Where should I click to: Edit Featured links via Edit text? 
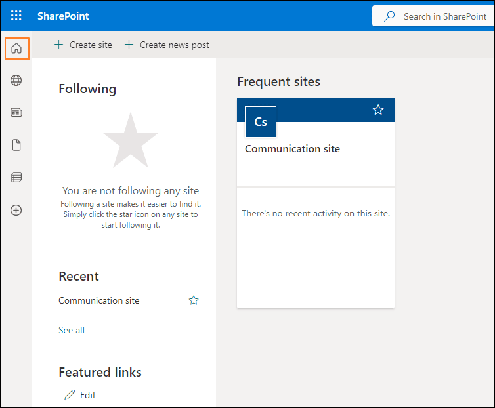coord(88,395)
